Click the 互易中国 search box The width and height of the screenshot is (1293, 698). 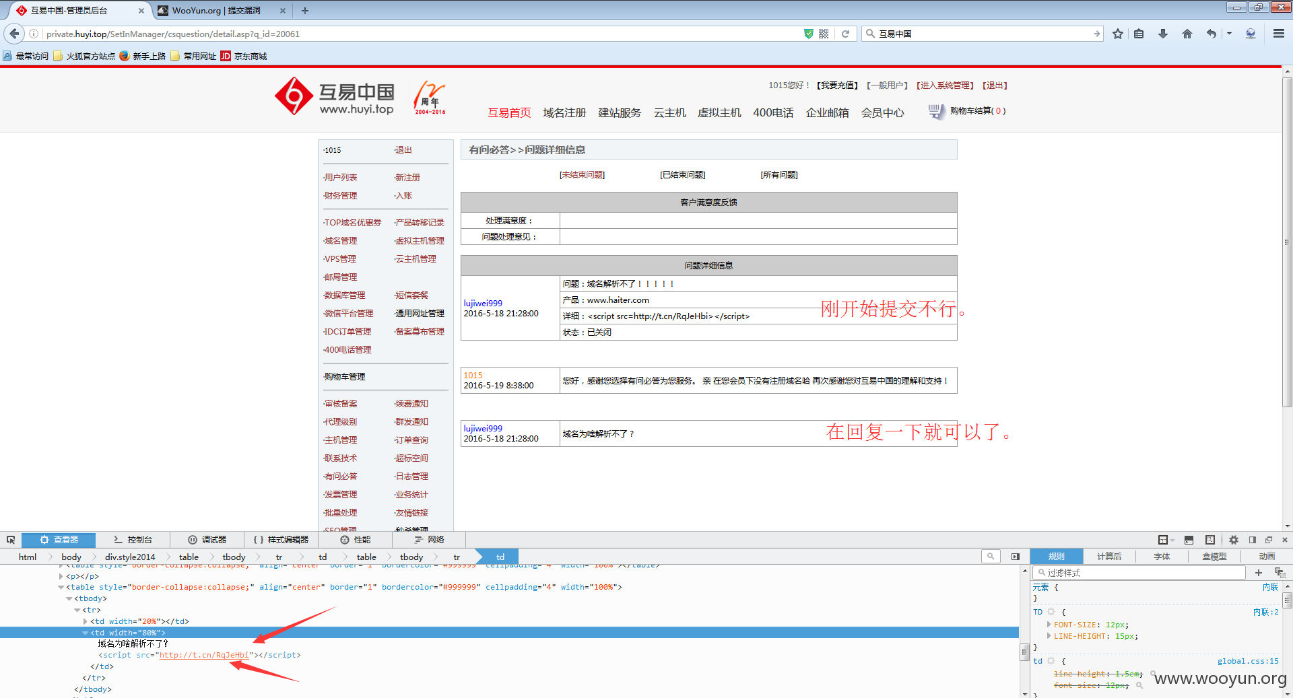click(983, 34)
